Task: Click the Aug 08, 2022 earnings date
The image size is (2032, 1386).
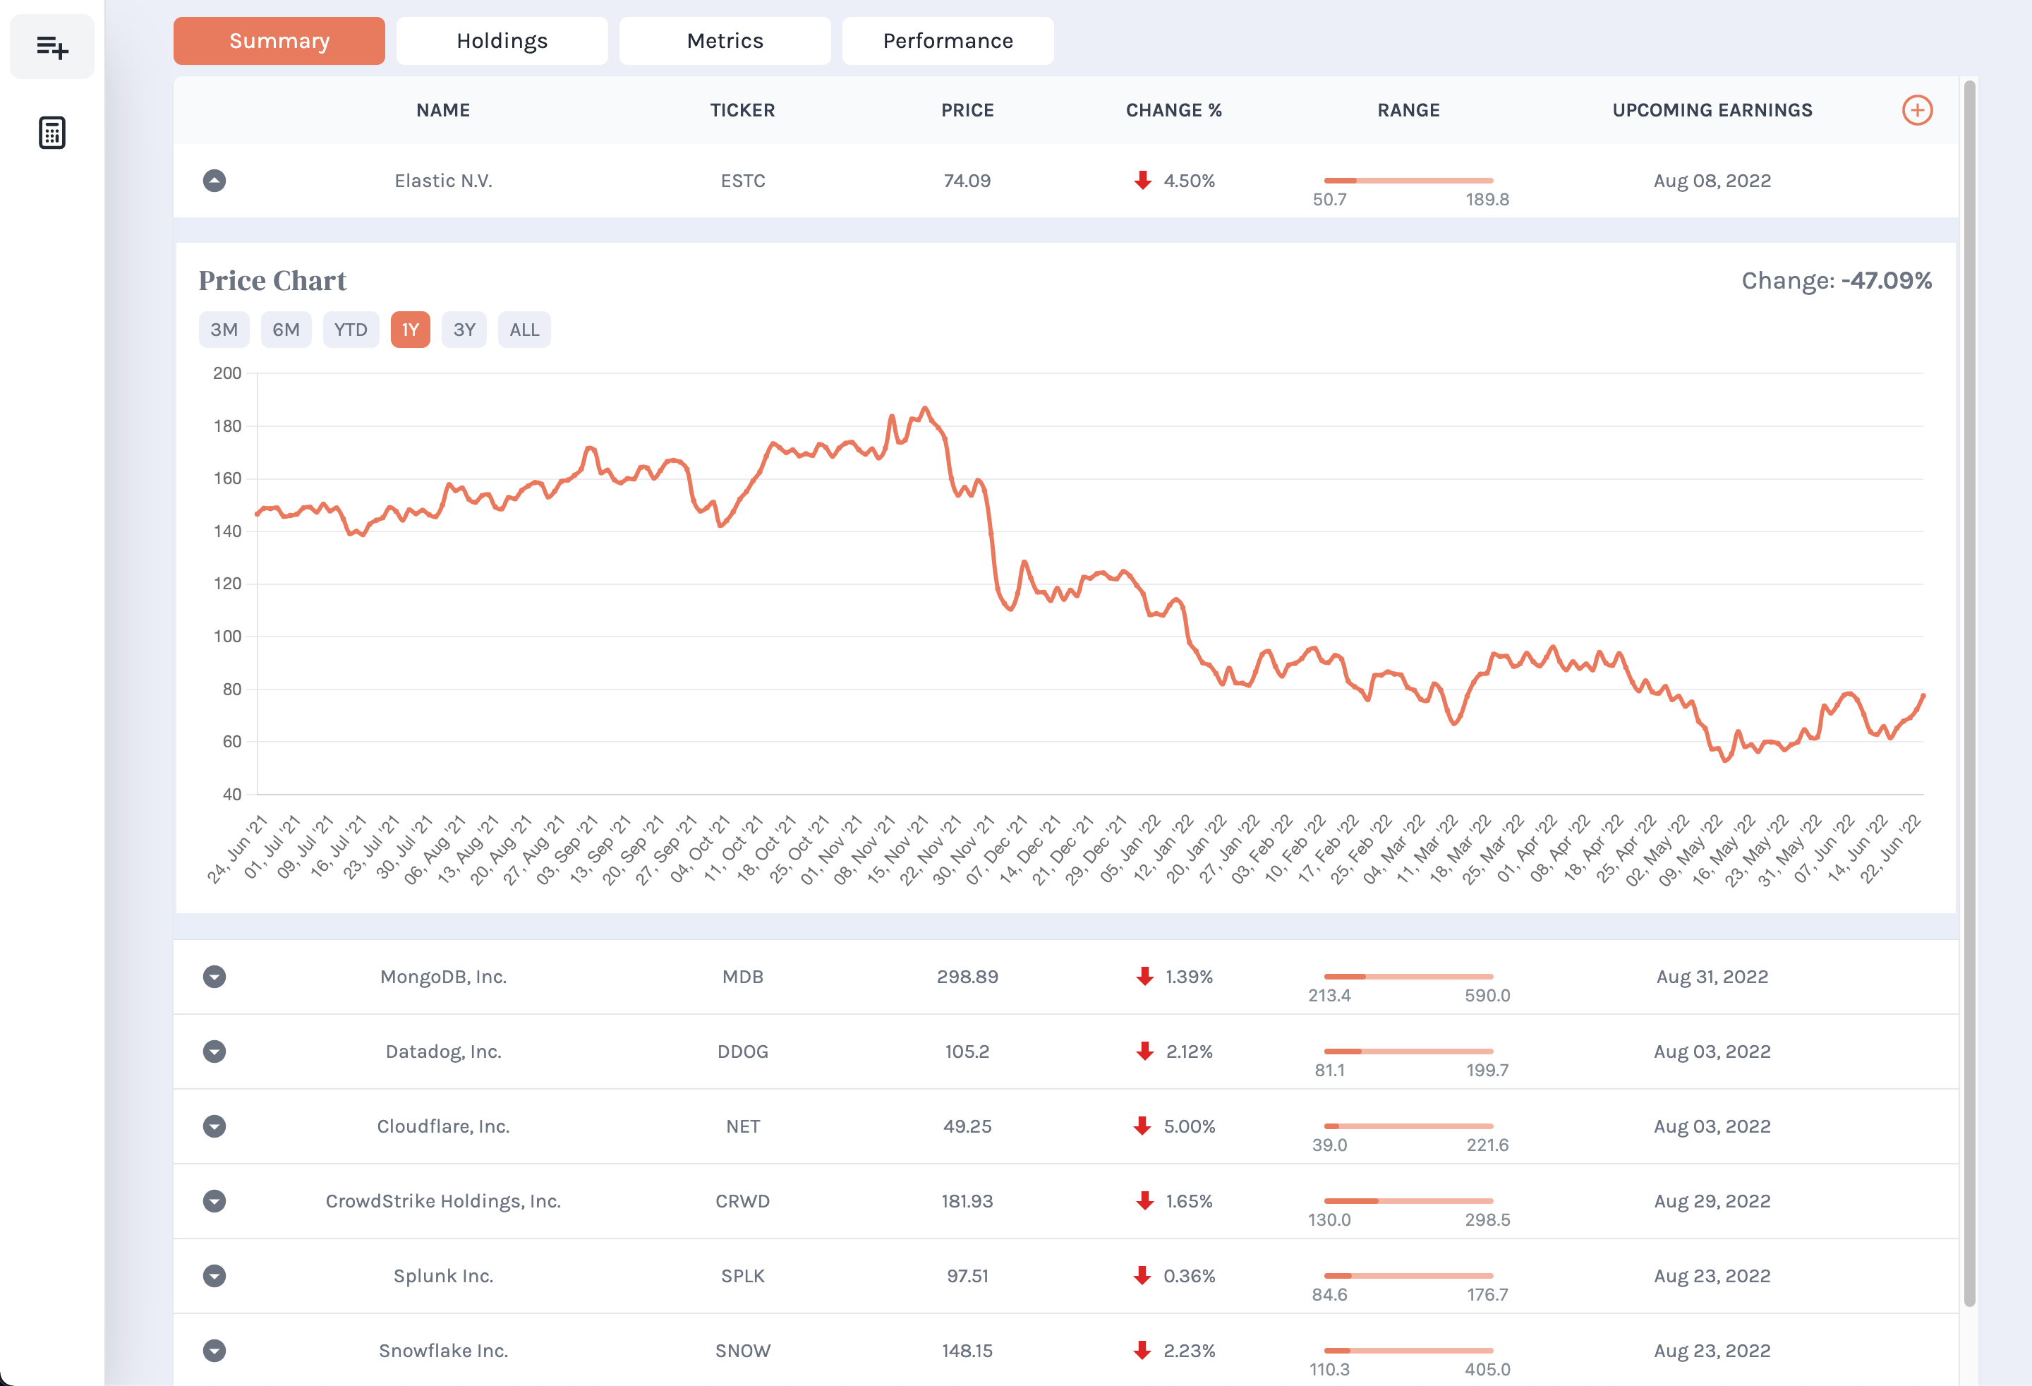Action: [1712, 181]
